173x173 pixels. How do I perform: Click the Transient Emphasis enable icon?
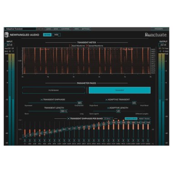[x=41, y=100]
